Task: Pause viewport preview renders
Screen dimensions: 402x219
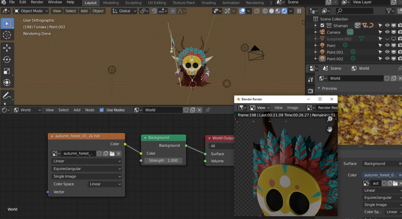Action: (299, 11)
